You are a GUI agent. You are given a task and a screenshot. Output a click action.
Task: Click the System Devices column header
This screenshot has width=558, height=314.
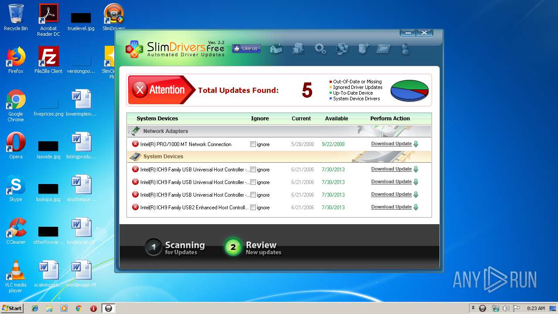tap(157, 119)
